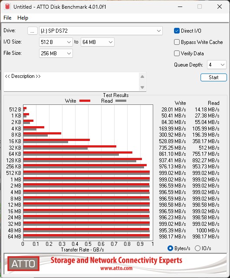Open the drive browse button with ellipsis
230x278 pixels.
tap(33, 31)
